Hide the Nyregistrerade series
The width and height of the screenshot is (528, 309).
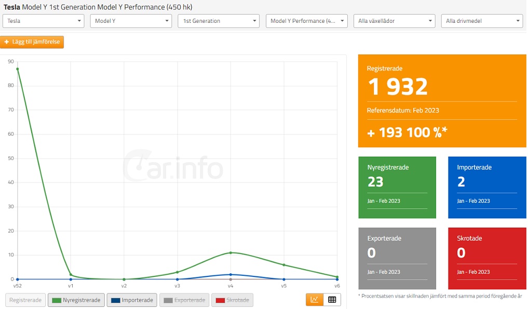point(76,300)
